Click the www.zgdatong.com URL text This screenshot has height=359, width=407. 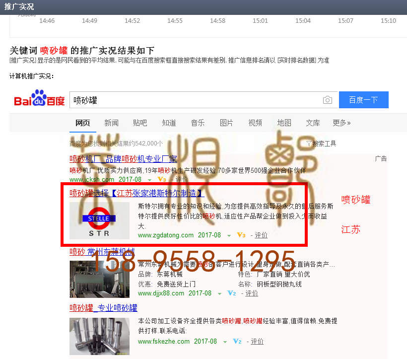166,235
